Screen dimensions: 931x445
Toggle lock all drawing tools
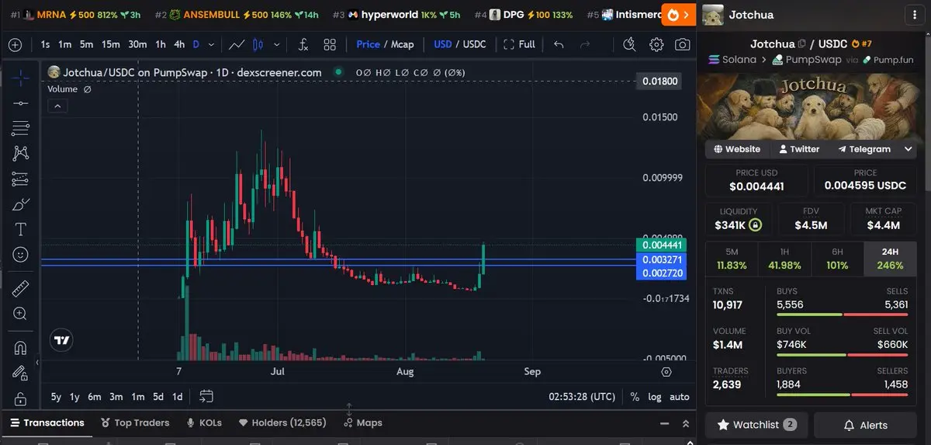21,398
